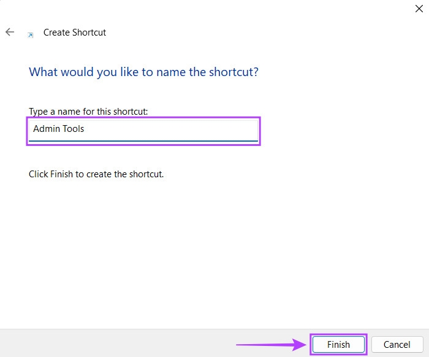The image size is (429, 357).
Task: Click the shortcut icon beside Create Shortcut
Action: [31, 35]
